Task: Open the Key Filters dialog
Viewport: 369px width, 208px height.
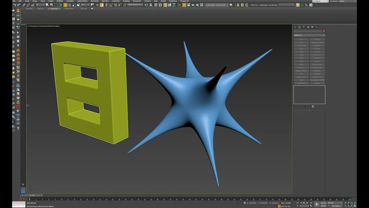Action: 336,206
